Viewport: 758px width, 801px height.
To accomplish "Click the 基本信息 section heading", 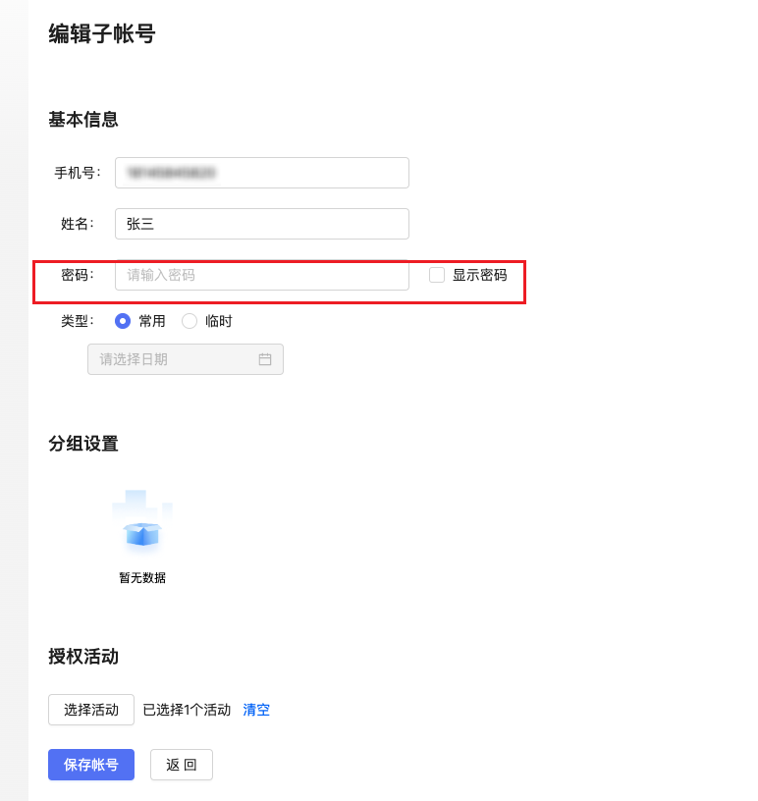I will point(83,120).
